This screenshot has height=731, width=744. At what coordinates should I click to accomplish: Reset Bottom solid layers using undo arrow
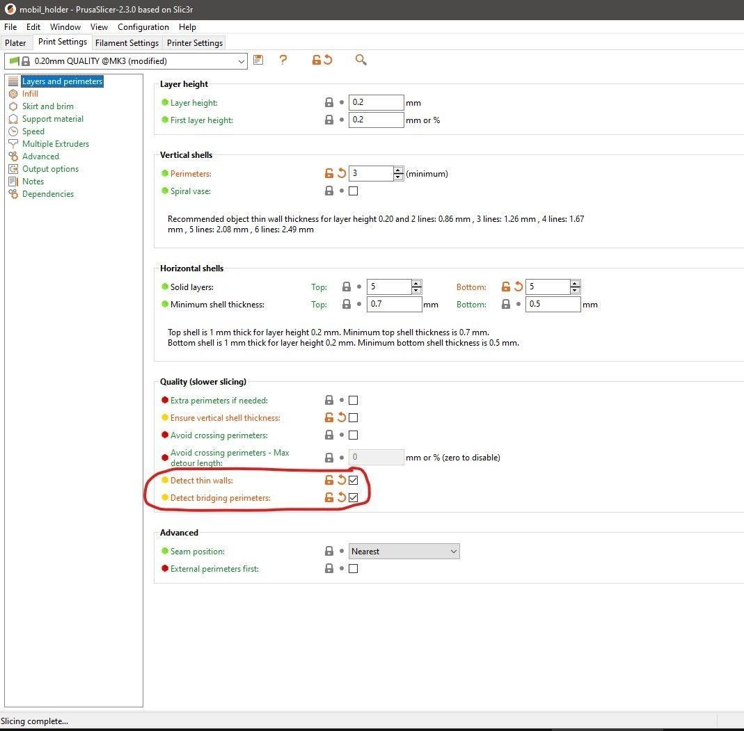coord(519,287)
